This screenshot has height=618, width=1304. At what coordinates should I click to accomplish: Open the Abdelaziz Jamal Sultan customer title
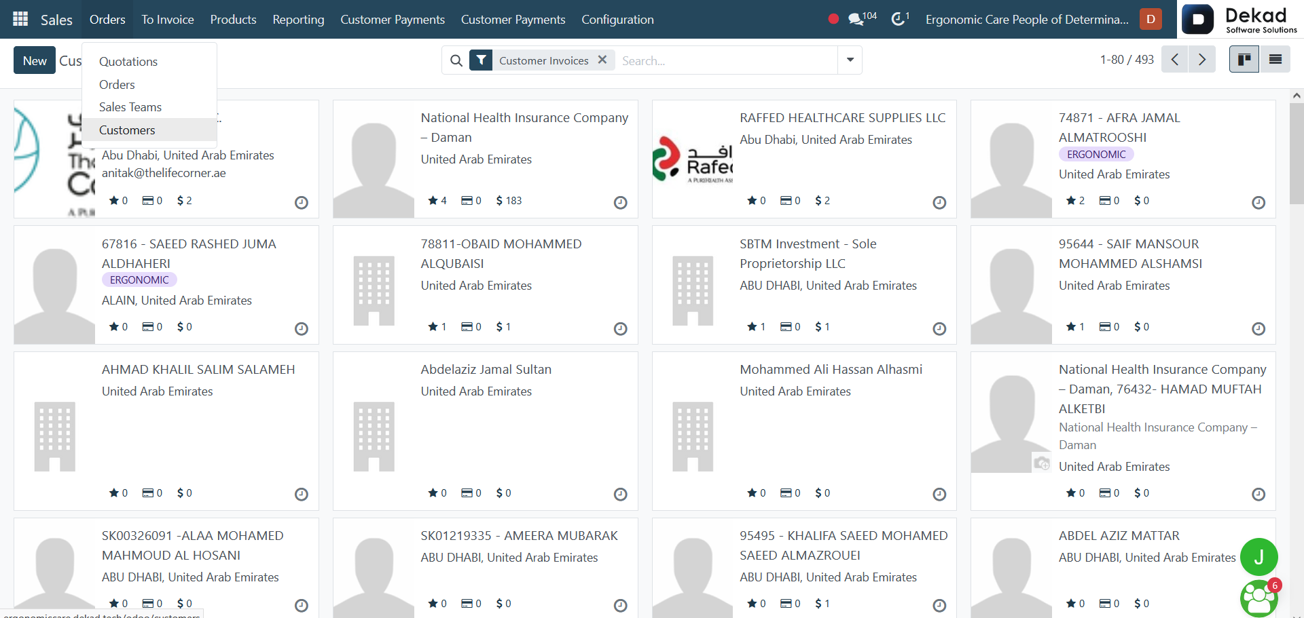click(x=486, y=369)
